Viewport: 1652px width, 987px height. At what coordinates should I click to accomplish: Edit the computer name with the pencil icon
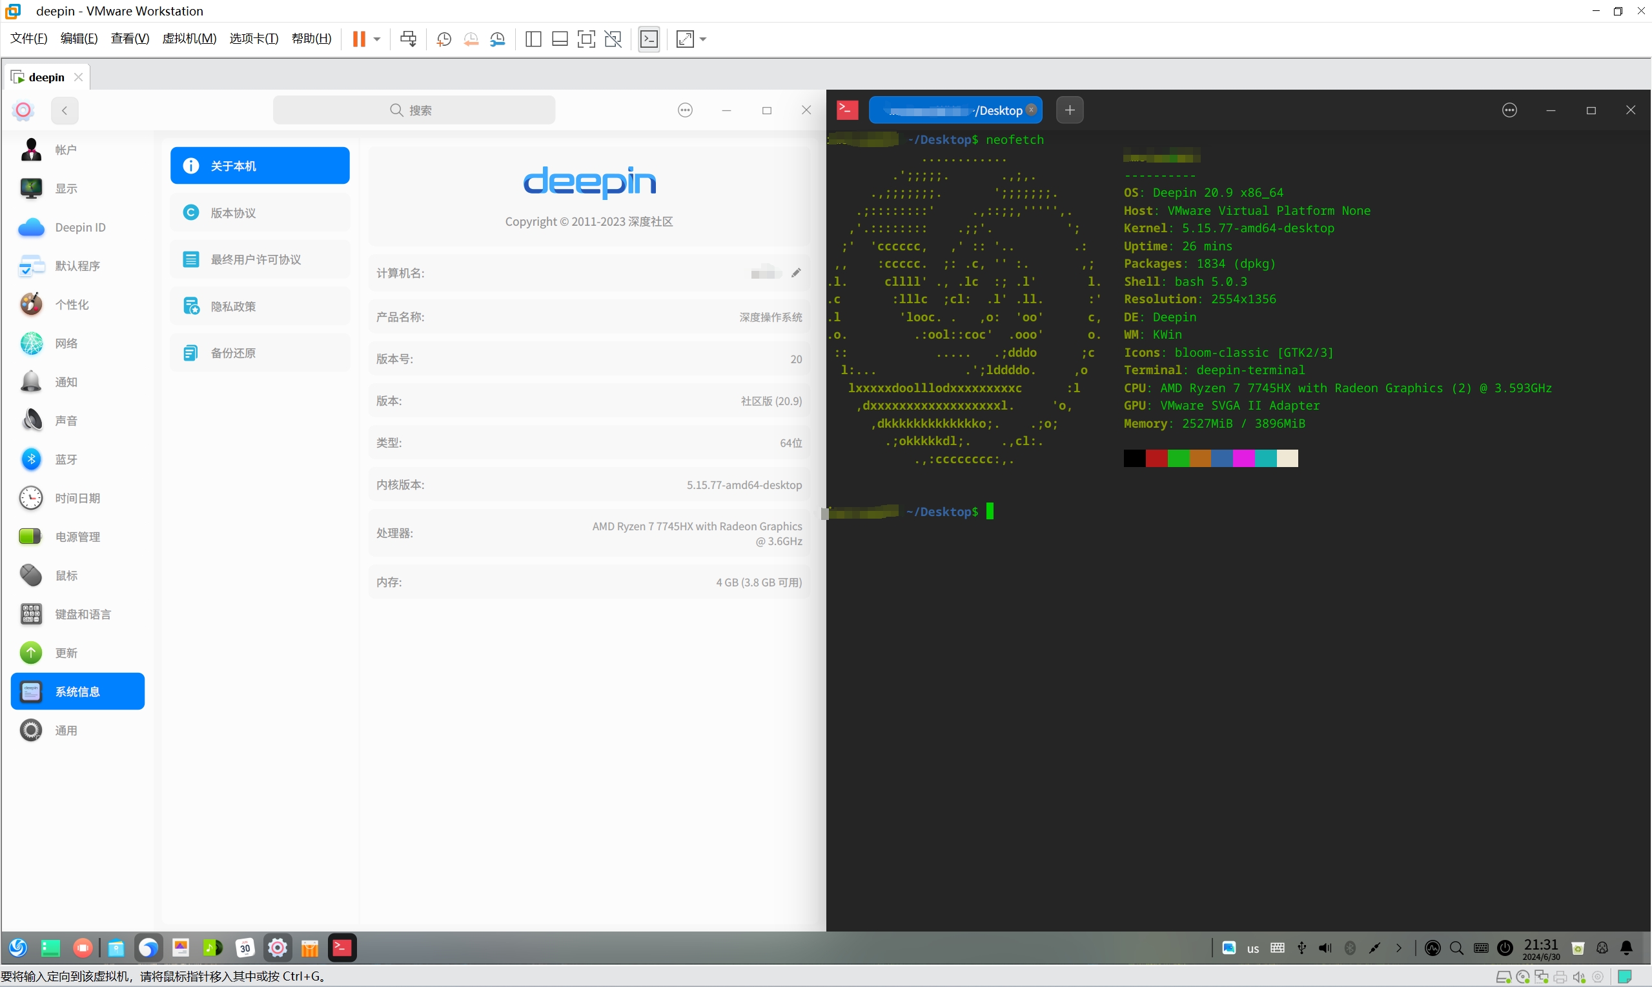pyautogui.click(x=796, y=273)
